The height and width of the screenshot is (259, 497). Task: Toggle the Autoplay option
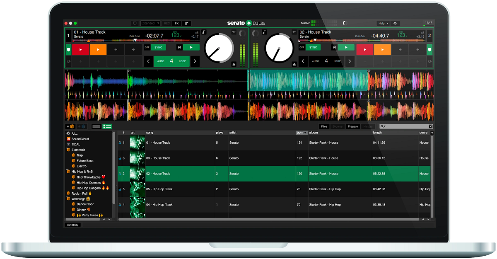pyautogui.click(x=73, y=225)
